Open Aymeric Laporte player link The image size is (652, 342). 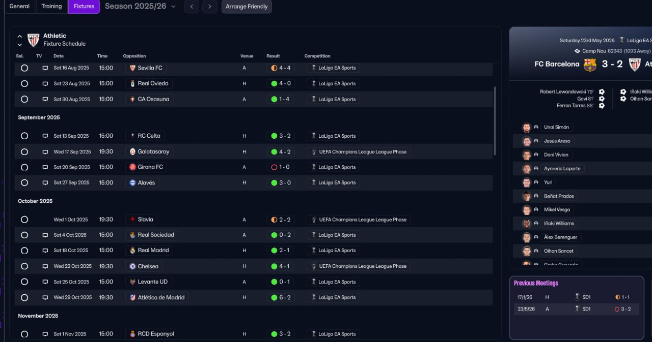click(x=562, y=168)
